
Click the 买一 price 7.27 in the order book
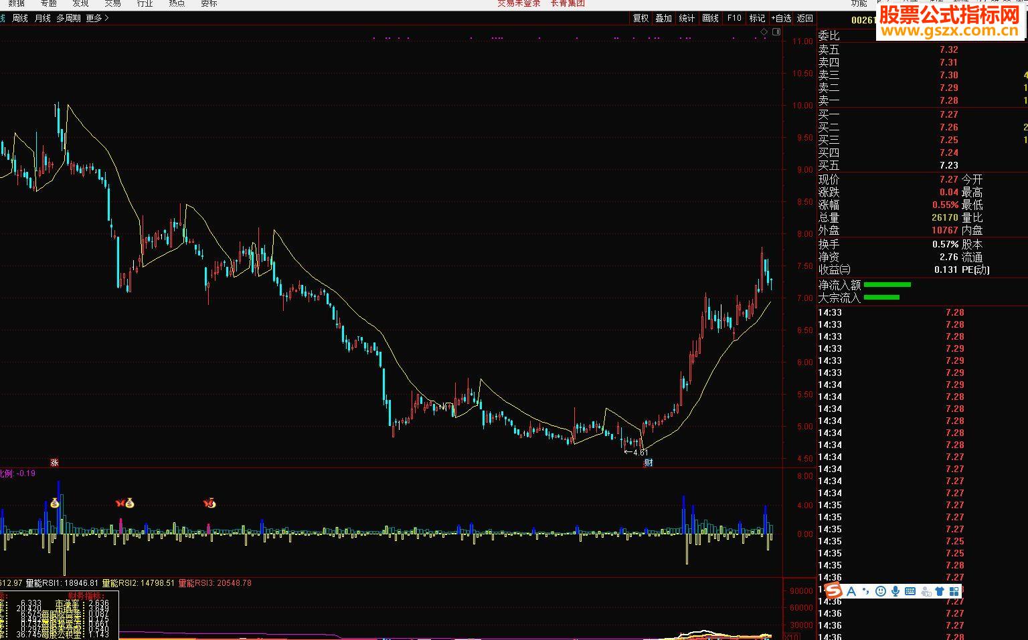coord(948,114)
